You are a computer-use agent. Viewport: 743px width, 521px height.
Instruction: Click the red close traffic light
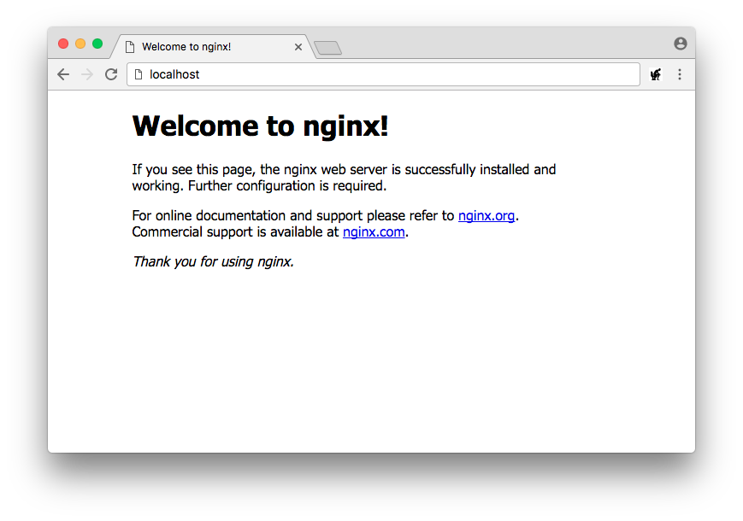coord(63,43)
